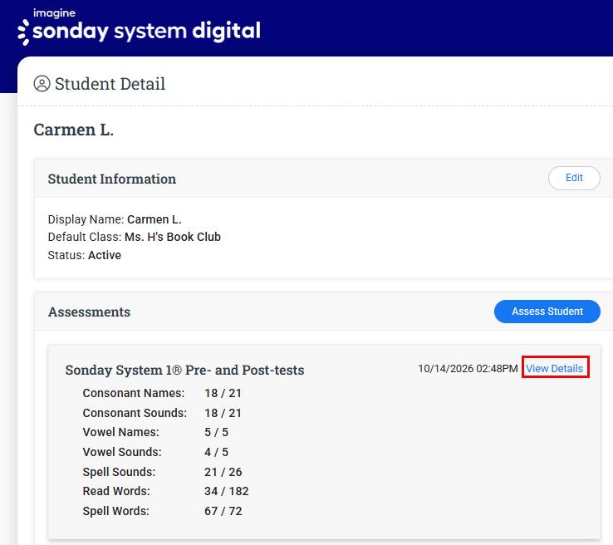
Task: Click the Consonant Sounds label
Action: (x=135, y=413)
